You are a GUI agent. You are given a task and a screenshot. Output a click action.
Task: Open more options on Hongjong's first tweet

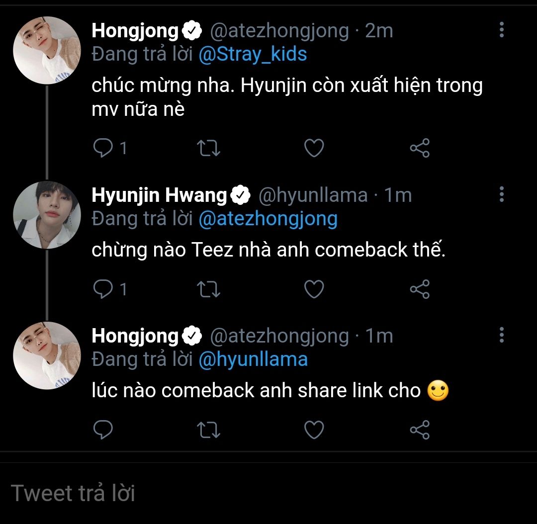pos(501,30)
